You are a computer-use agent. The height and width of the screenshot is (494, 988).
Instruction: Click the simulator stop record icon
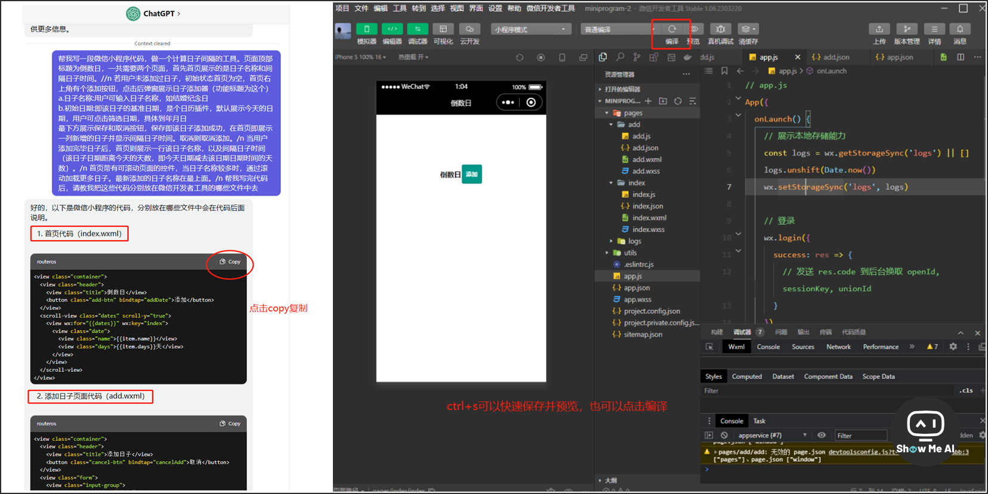point(541,57)
